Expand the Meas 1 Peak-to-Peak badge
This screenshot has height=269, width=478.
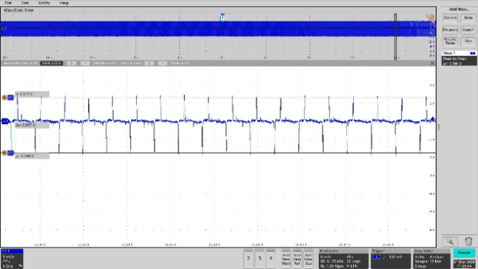click(x=459, y=58)
